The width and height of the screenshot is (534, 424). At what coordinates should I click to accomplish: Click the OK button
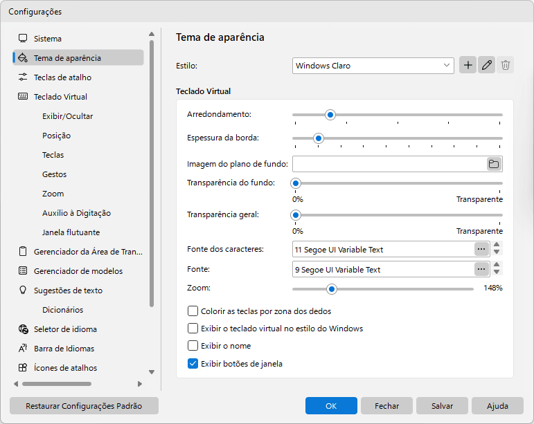[331, 405]
